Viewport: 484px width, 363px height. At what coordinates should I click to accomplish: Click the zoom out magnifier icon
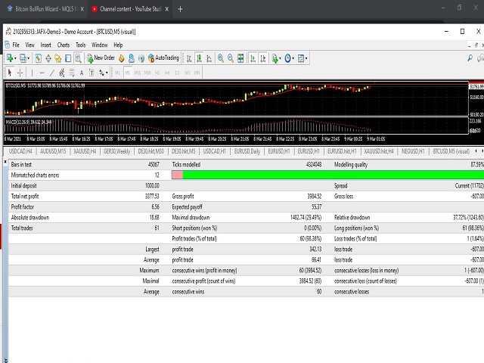click(x=230, y=57)
